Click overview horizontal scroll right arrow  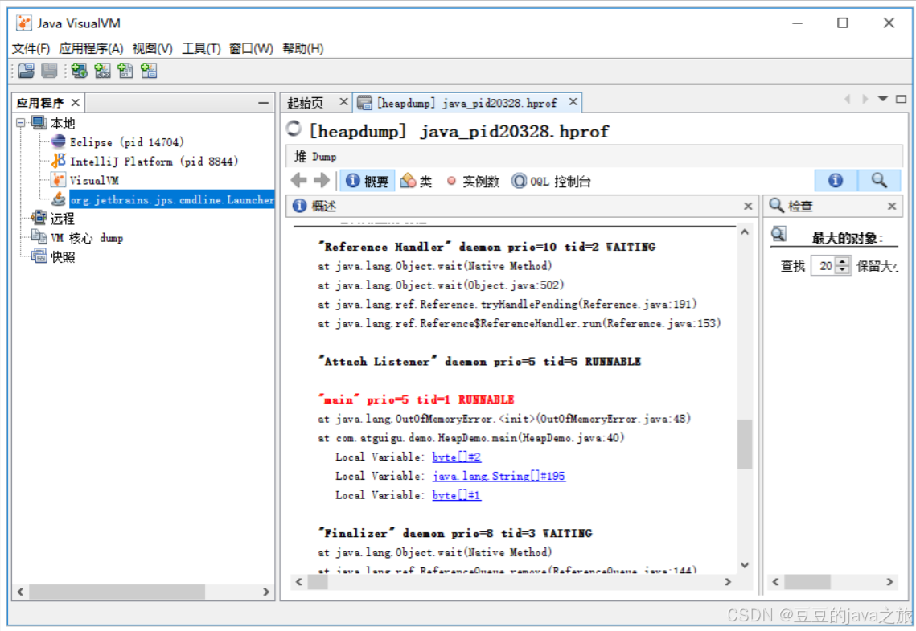coord(728,581)
